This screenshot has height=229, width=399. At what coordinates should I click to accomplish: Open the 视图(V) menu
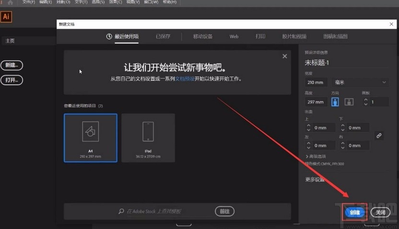tap(133, 2)
